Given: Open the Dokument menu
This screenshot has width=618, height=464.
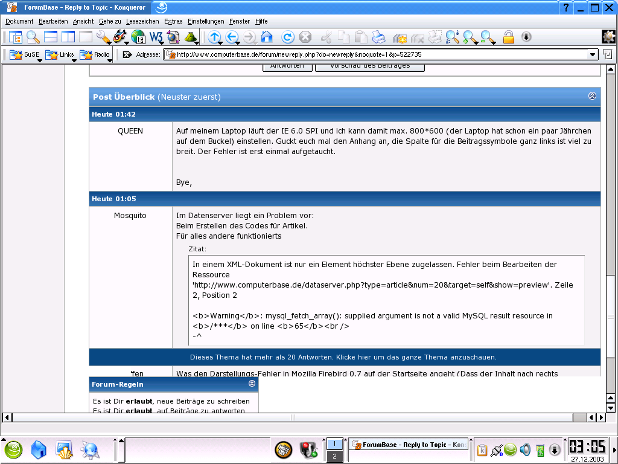Looking at the screenshot, I should coord(19,21).
